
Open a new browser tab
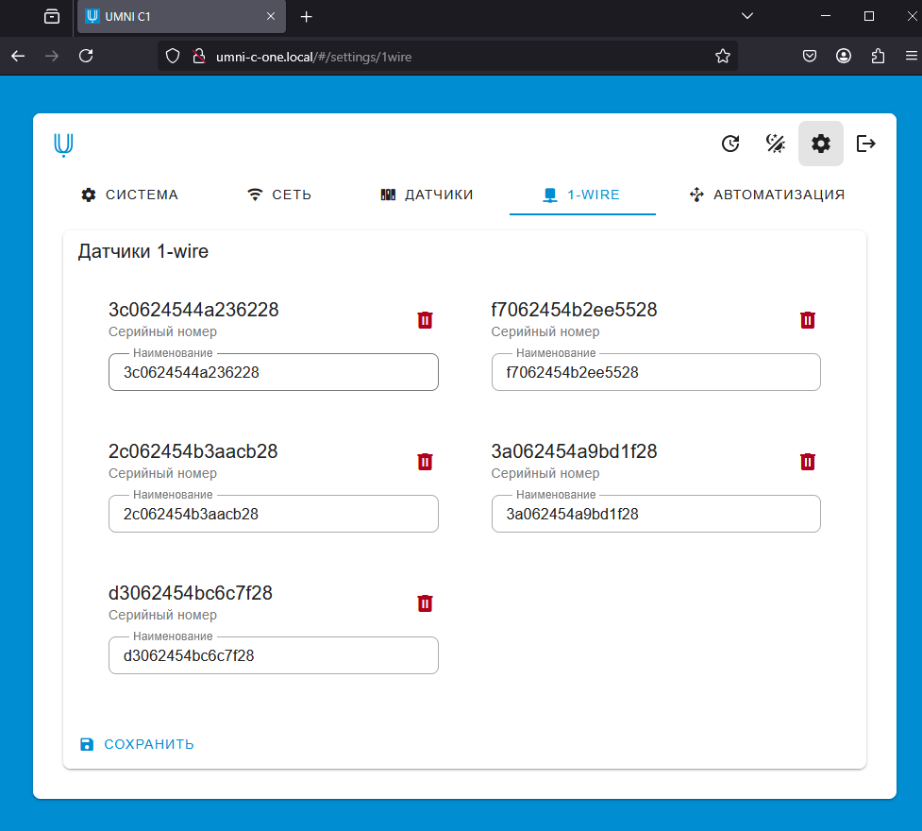tap(307, 16)
